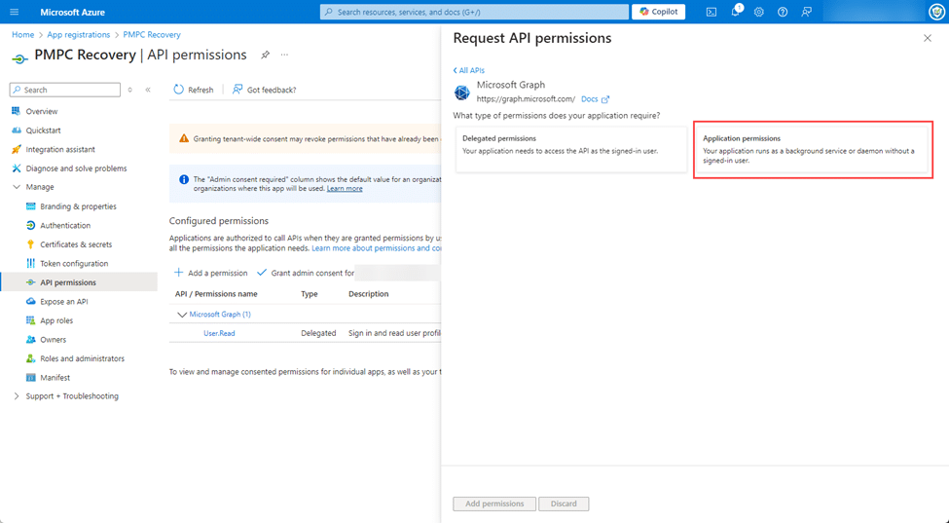Select Application permissions option
The height and width of the screenshot is (523, 949).
tap(812, 150)
